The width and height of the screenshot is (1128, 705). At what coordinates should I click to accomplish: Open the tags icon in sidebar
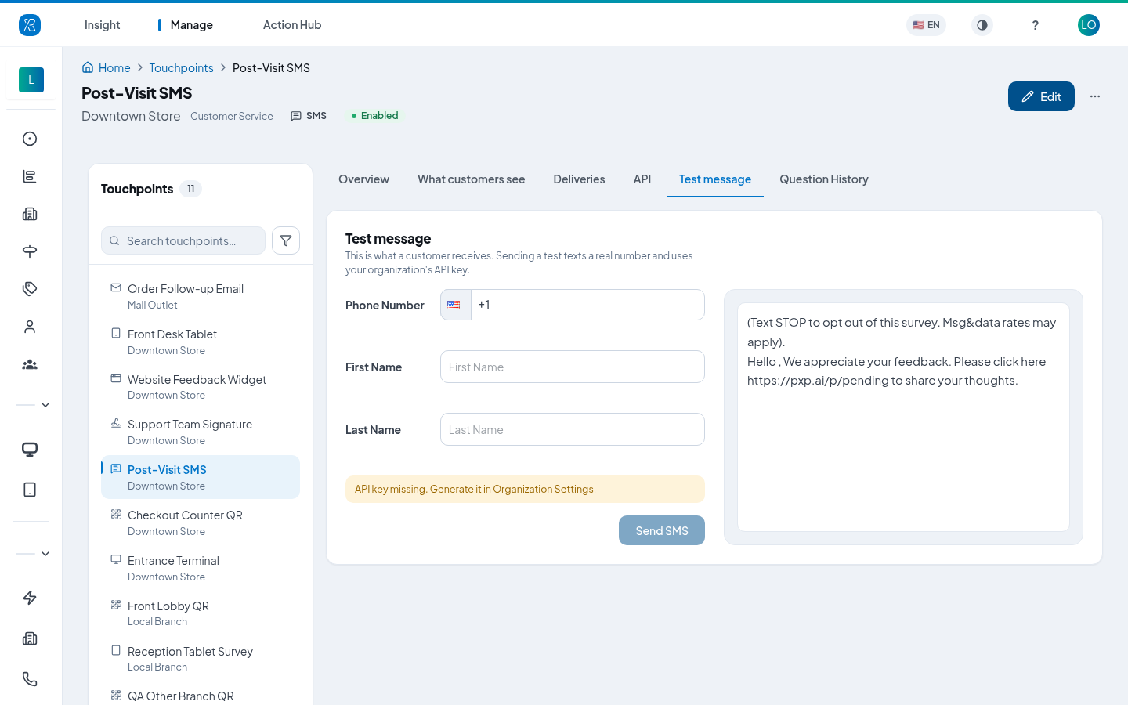tap(30, 289)
